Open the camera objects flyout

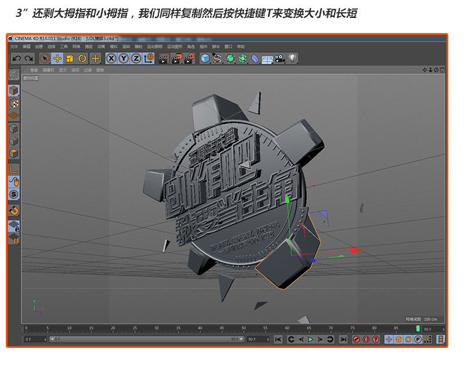[x=280, y=59]
